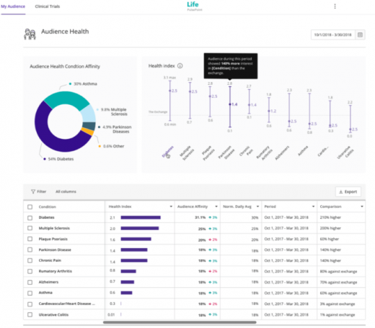Click Diabetes health index bar
Image resolution: width=375 pixels, height=328 pixels.
pos(141,217)
